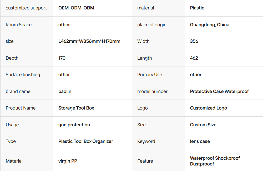Select 'Protective Case Waterproof' model number
Viewport: 263px width, 171px height.
pos(219,91)
